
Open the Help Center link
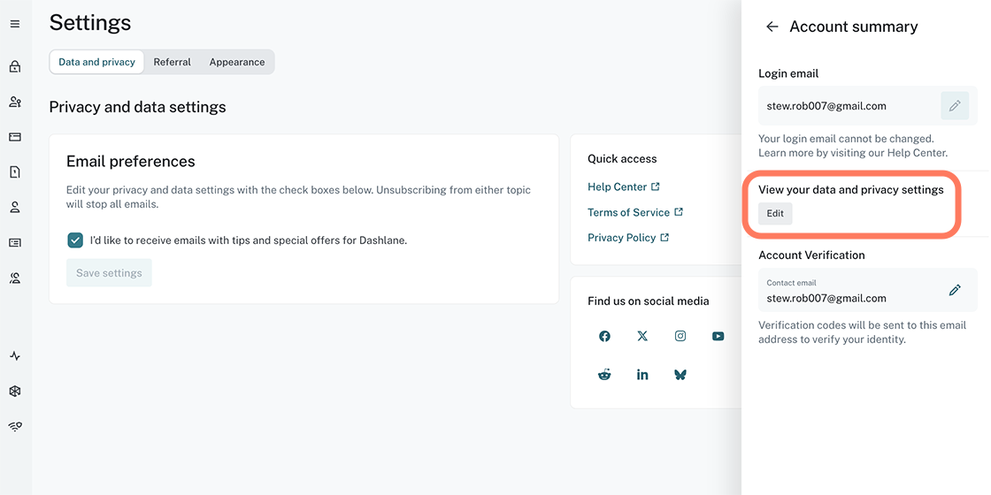618,187
